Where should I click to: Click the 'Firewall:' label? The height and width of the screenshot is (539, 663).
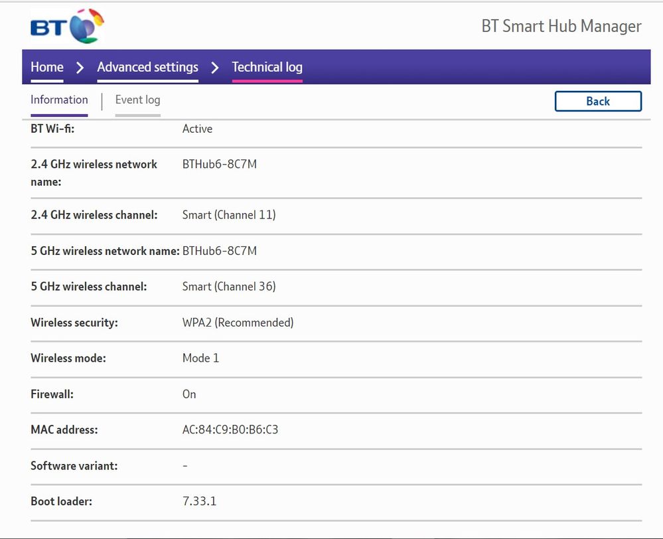(x=52, y=394)
